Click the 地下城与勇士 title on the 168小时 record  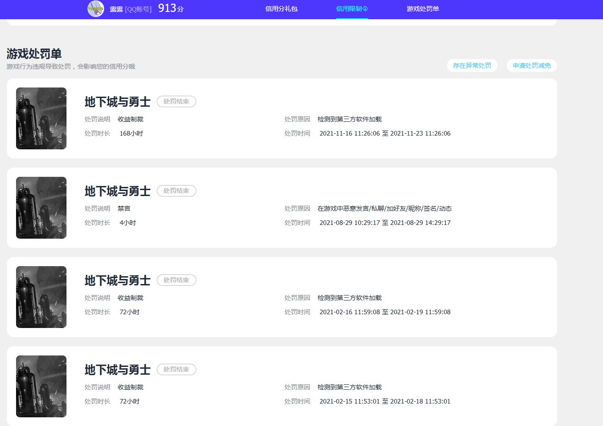point(117,102)
